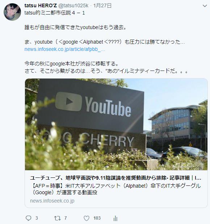The height and width of the screenshot is (224, 210).
Task: Open tweet analytics bar chart icon
Action: [x=115, y=218]
